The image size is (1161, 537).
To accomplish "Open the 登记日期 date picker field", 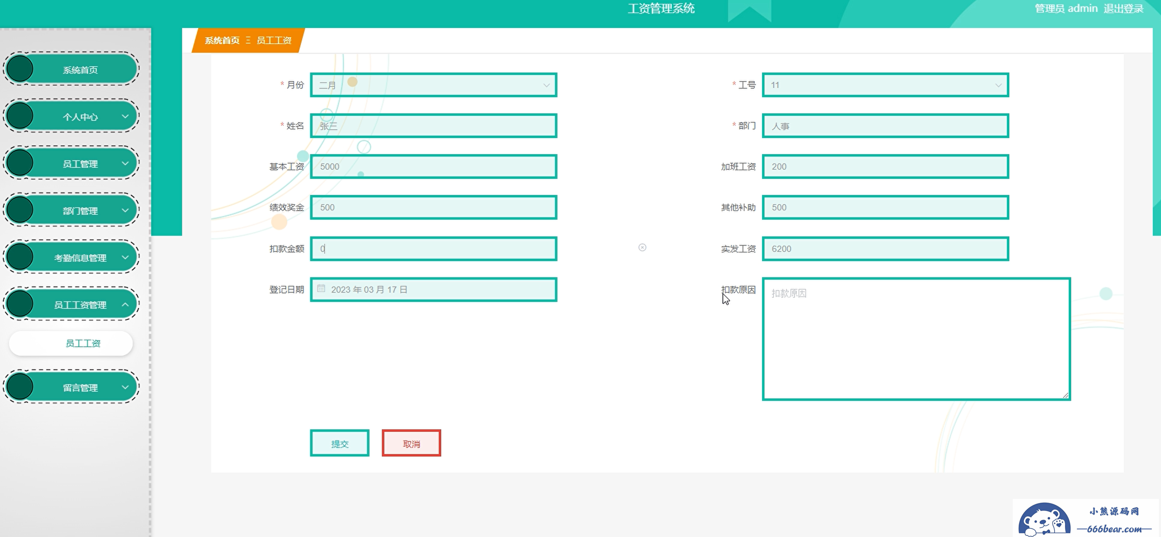I will (434, 289).
